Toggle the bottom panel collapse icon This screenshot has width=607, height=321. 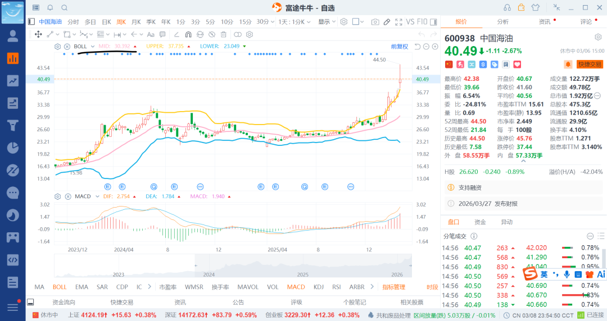30,302
